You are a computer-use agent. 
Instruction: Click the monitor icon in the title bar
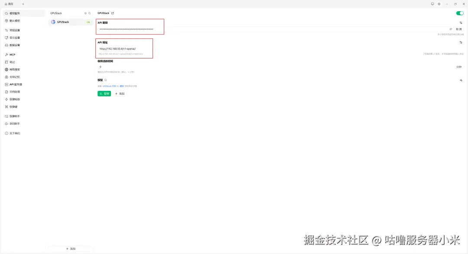click(432, 4)
